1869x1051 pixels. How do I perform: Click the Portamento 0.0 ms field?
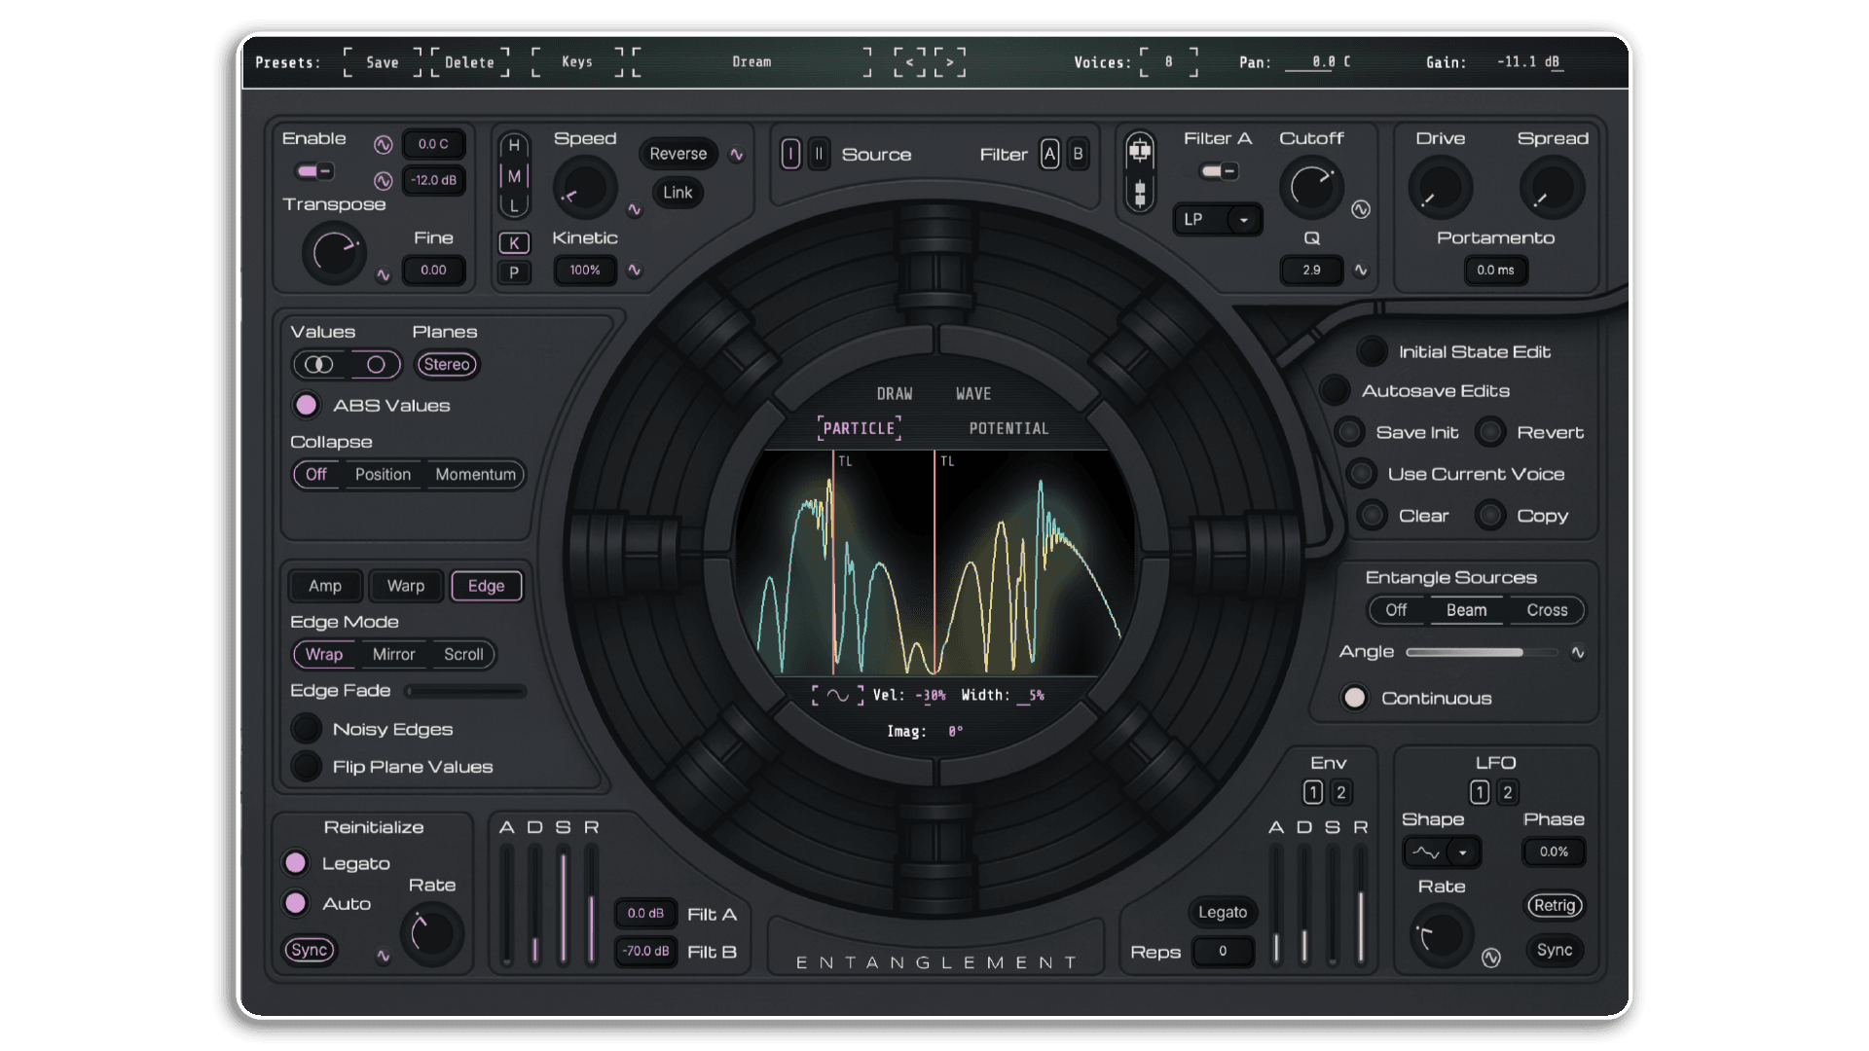[1495, 271]
